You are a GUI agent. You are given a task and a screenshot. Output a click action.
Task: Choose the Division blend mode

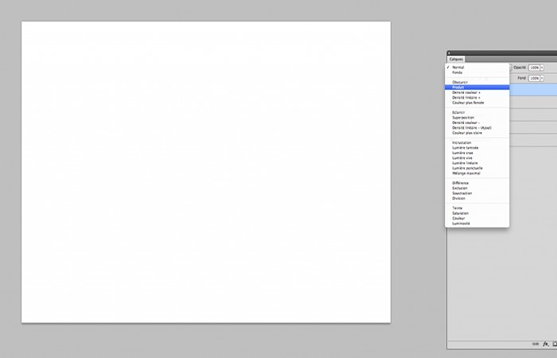point(477,198)
